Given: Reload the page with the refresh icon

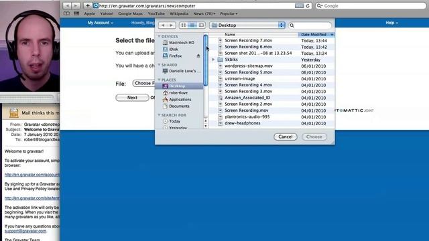Looking at the screenshot, I should click(x=308, y=6).
